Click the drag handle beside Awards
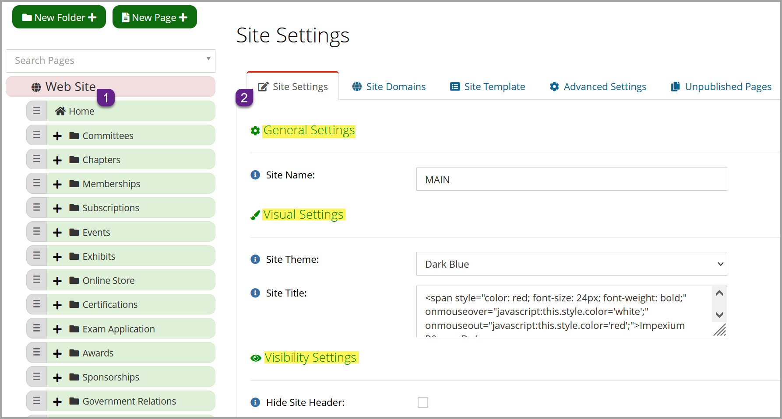The height and width of the screenshot is (419, 782). [x=37, y=353]
